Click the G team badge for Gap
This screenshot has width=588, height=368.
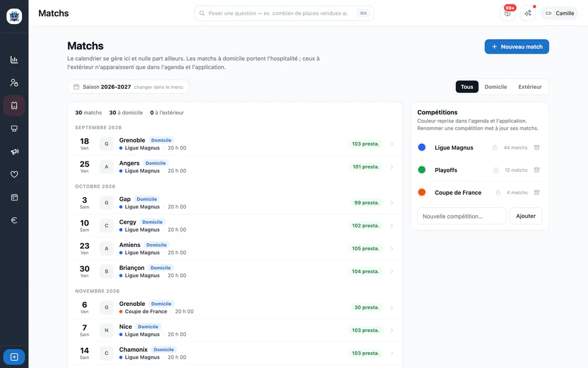[107, 203]
